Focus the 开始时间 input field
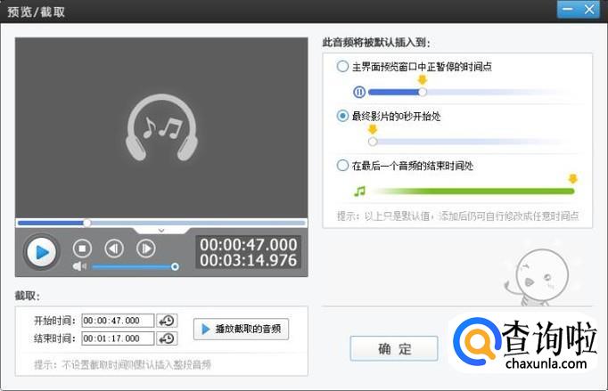608x391 pixels. tap(118, 321)
